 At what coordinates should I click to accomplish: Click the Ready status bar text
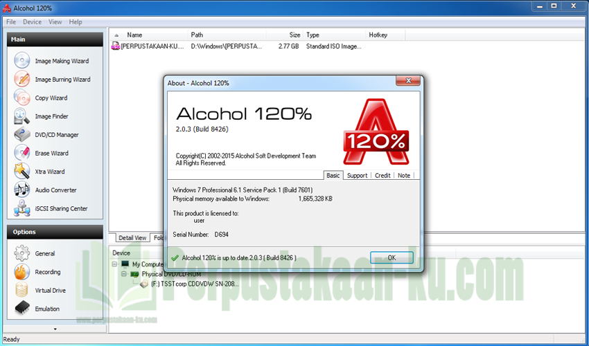coord(11,339)
